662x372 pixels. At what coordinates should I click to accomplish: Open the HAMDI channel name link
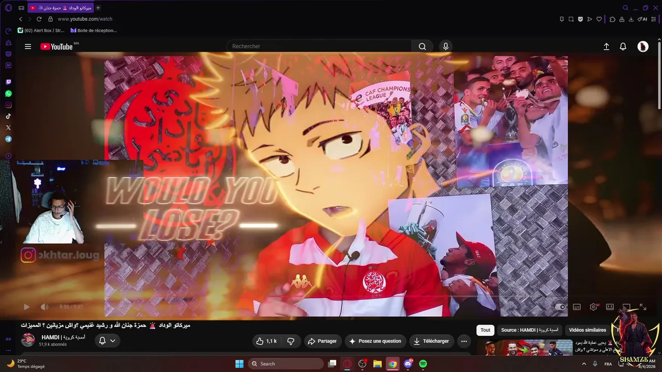(64, 337)
